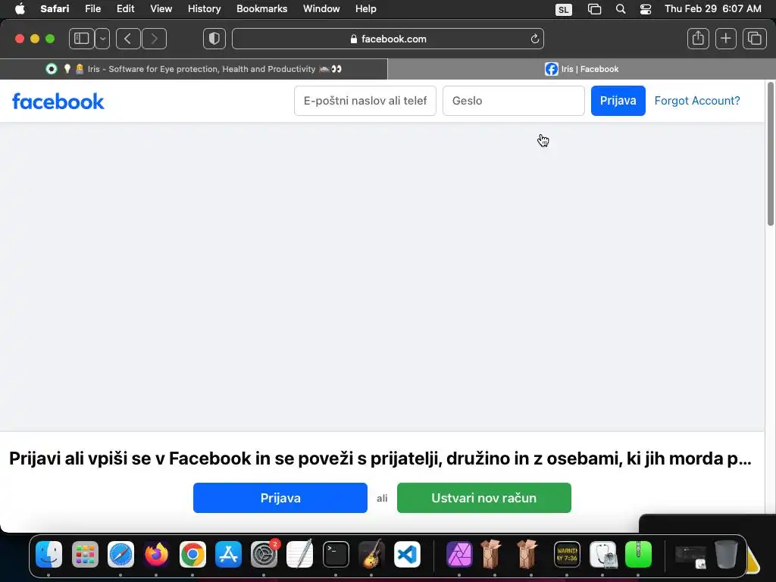Focus the E-poštni naslov ali telefon field

pyautogui.click(x=365, y=101)
